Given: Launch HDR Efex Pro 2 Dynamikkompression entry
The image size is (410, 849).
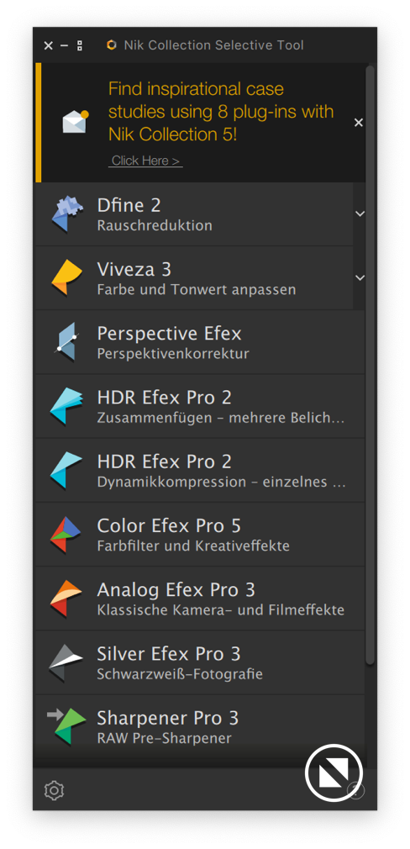Looking at the screenshot, I should (200, 470).
